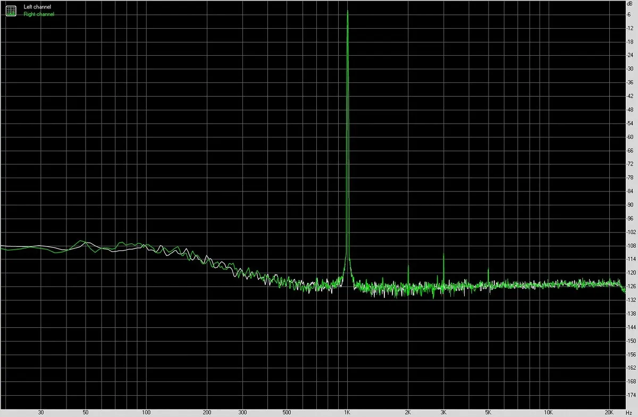Click the -30 dB scale value
Screen dimensions: 638x417
click(x=631, y=69)
